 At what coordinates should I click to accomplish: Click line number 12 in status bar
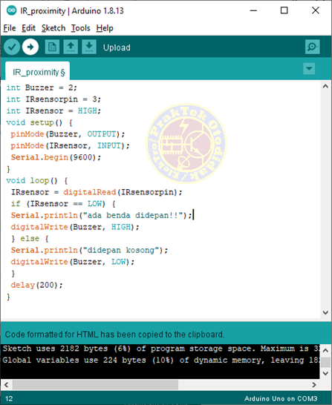(9, 398)
